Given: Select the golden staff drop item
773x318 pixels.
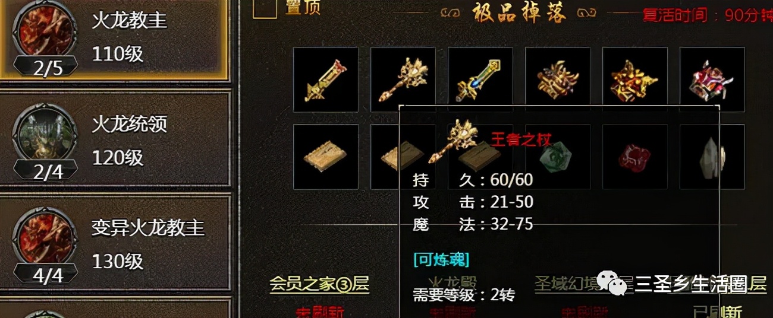Looking at the screenshot, I should pyautogui.click(x=403, y=79).
